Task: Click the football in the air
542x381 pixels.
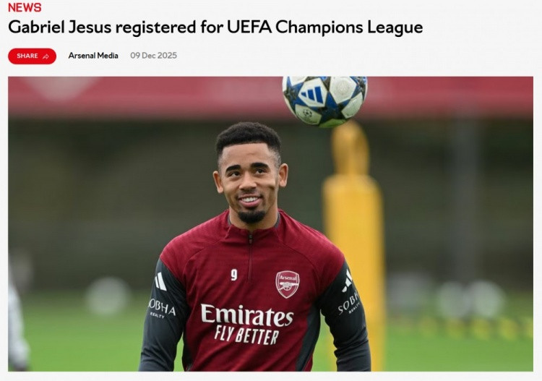Action: pyautogui.click(x=324, y=102)
